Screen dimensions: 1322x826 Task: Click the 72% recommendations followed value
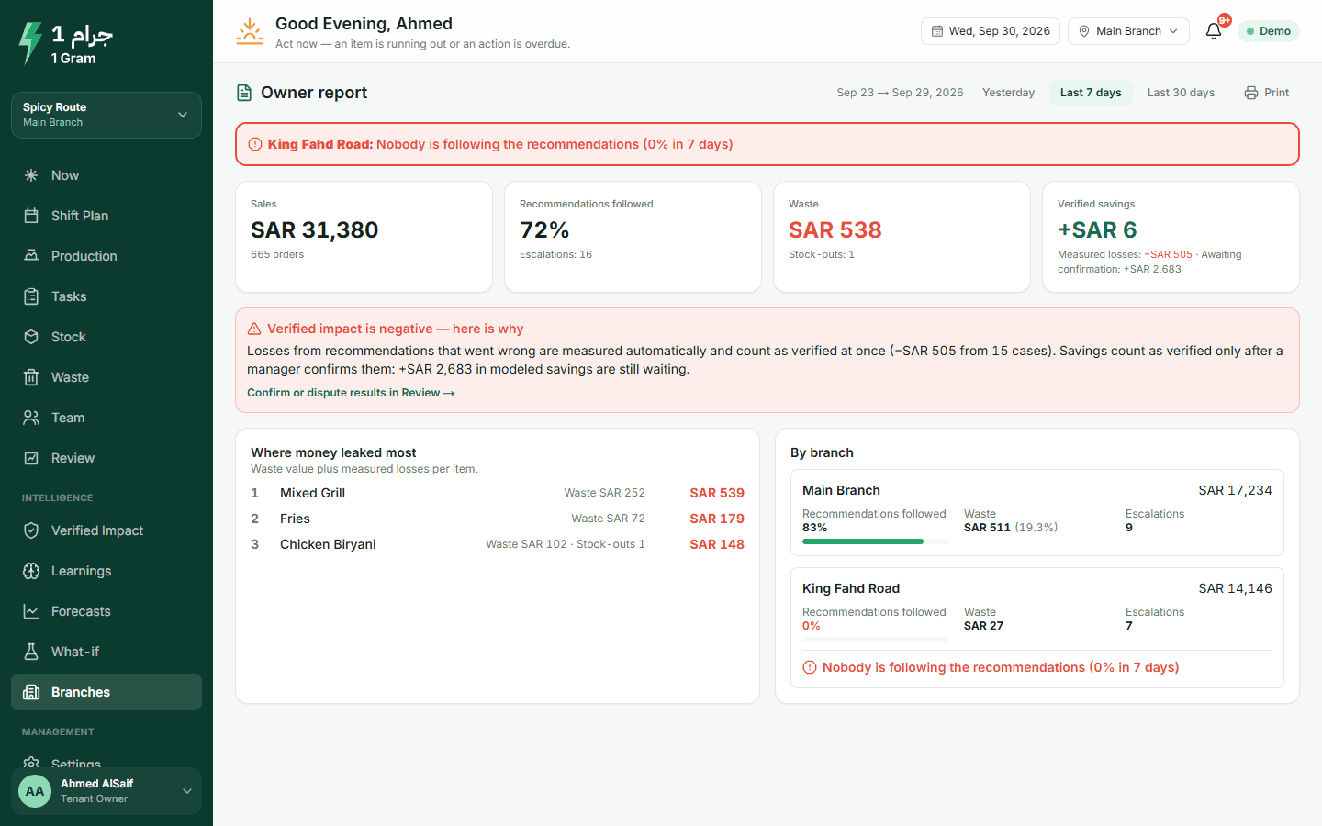click(544, 229)
